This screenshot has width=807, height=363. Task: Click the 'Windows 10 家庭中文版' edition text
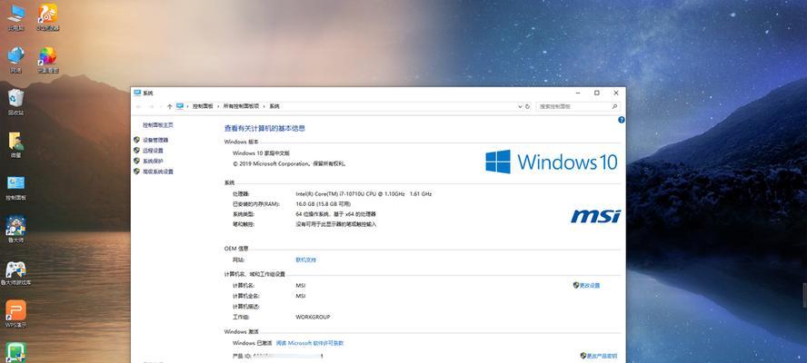pos(261,153)
